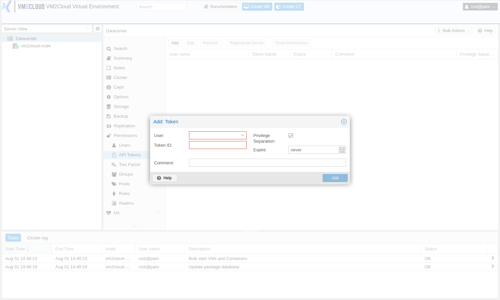Switch to the Cluster log tab
The width and height of the screenshot is (500, 300).
[37, 238]
